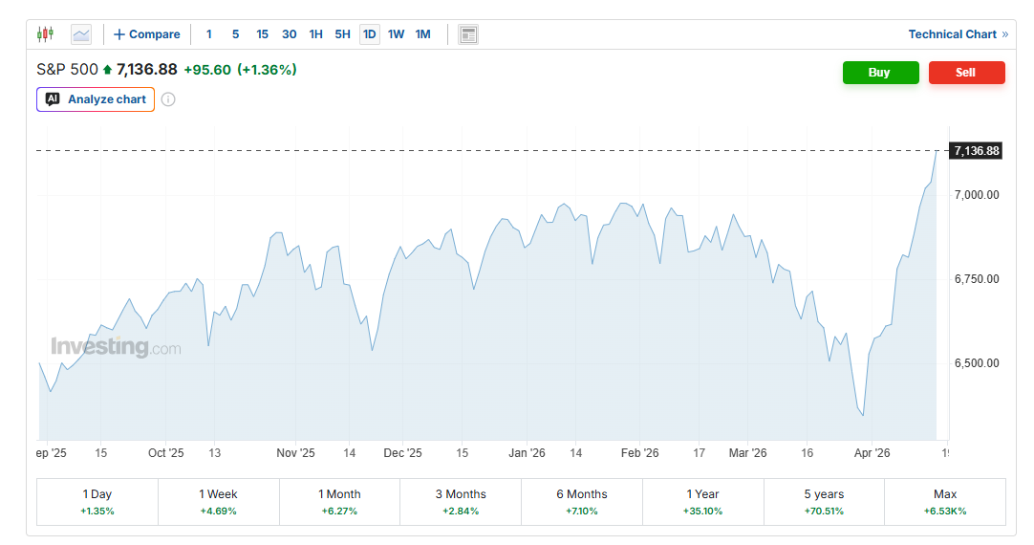This screenshot has width=1034, height=545.
Task: Select the 1W interval
Action: click(396, 34)
